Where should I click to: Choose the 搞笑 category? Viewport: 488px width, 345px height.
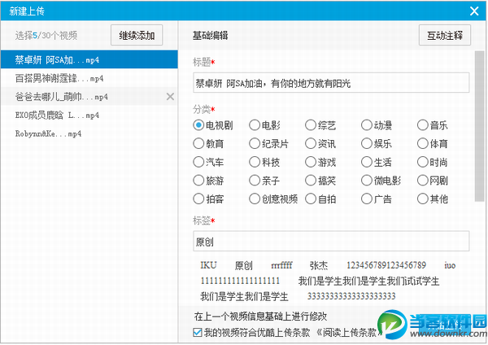[x=320, y=181]
